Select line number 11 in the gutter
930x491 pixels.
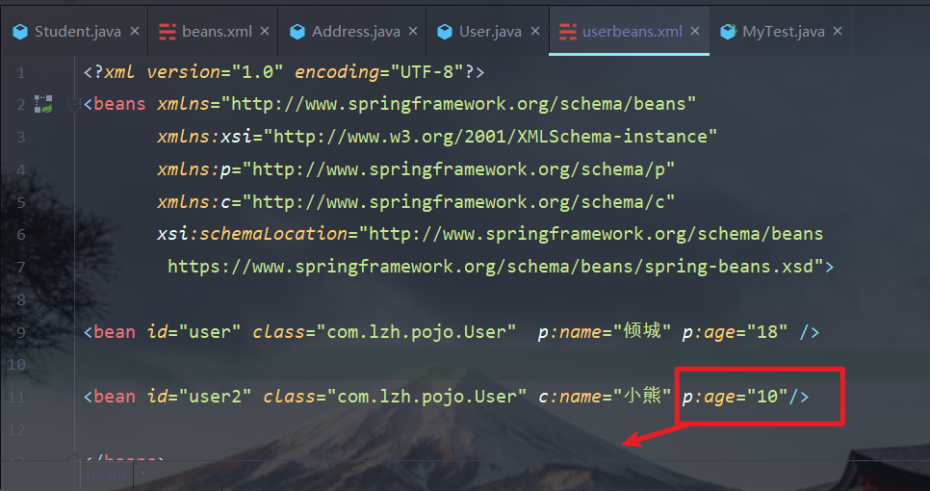coord(16,397)
